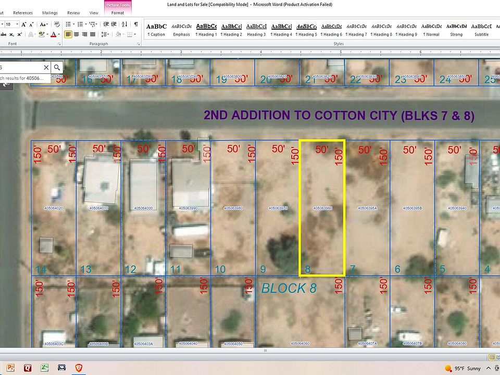This screenshot has height=375, width=500.
Task: Switch to the View tab
Action: tap(94, 13)
